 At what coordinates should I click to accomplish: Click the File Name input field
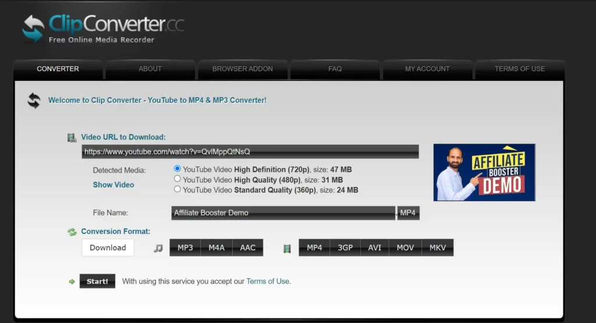tap(283, 213)
